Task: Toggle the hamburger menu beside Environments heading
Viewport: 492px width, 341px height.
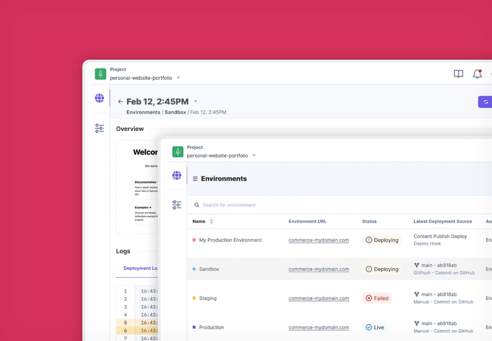Action: click(195, 179)
